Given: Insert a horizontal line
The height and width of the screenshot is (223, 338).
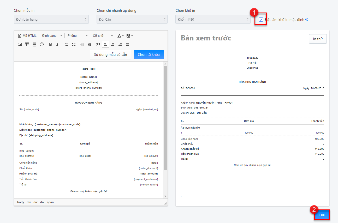Looking at the screenshot, I should pos(34,44).
